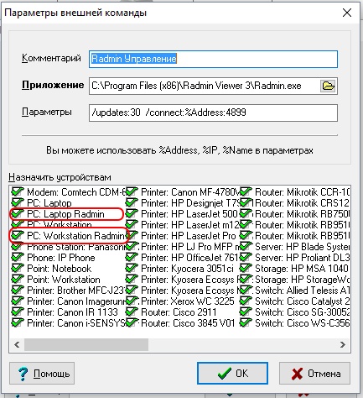Focus the Комментарий text field
This screenshot has width=363, height=398.
[x=213, y=59]
